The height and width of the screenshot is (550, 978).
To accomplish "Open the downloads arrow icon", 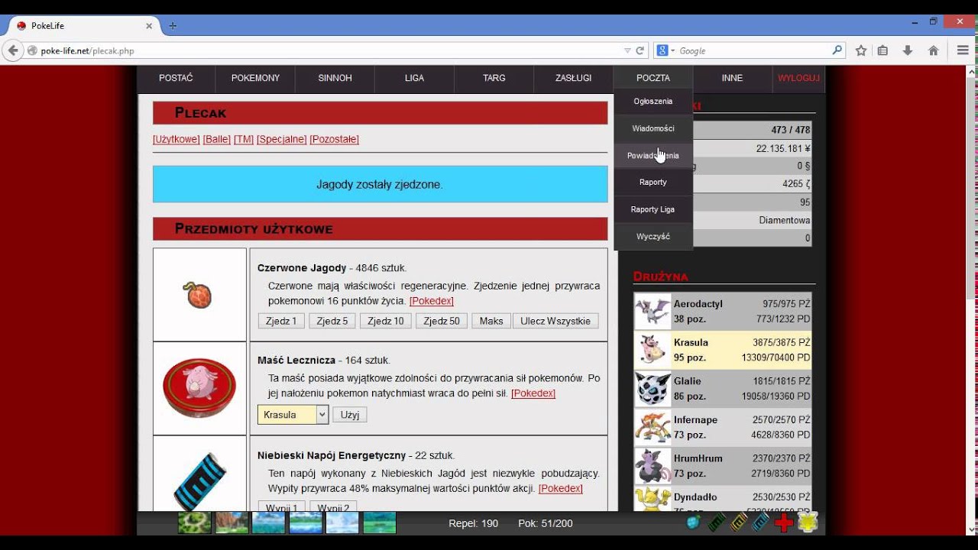I will tap(908, 50).
